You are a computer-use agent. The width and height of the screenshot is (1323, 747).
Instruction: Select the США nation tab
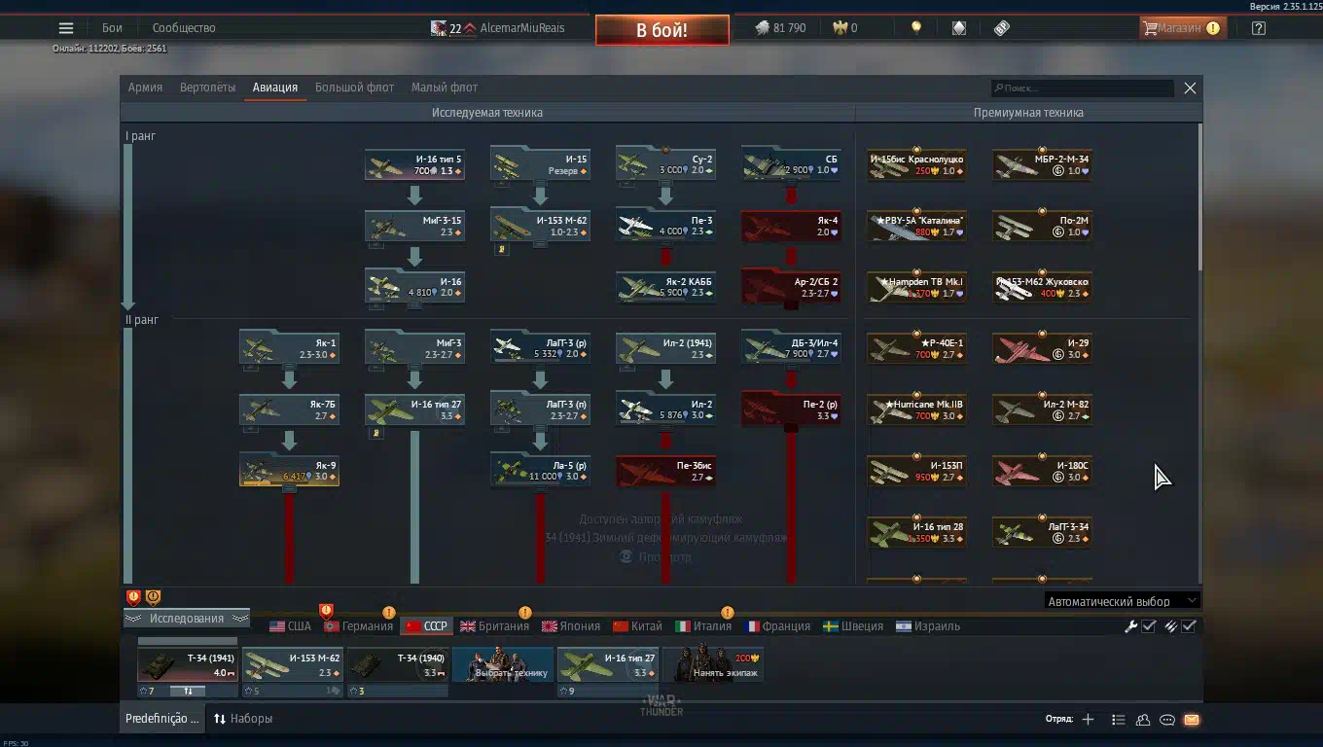[291, 626]
